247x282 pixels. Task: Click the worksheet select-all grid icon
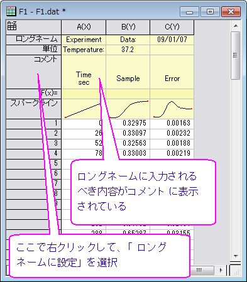[12, 26]
